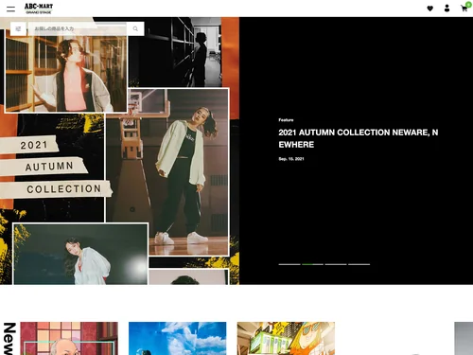The image size is (473, 355).
Task: Open the hamburger menu
Action: [10, 9]
